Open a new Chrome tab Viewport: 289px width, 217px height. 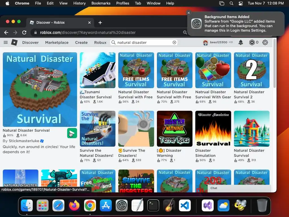(100, 23)
